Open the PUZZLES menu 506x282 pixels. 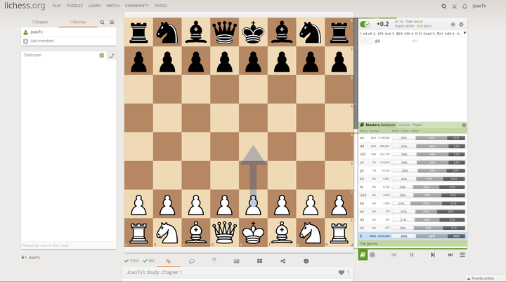click(76, 6)
